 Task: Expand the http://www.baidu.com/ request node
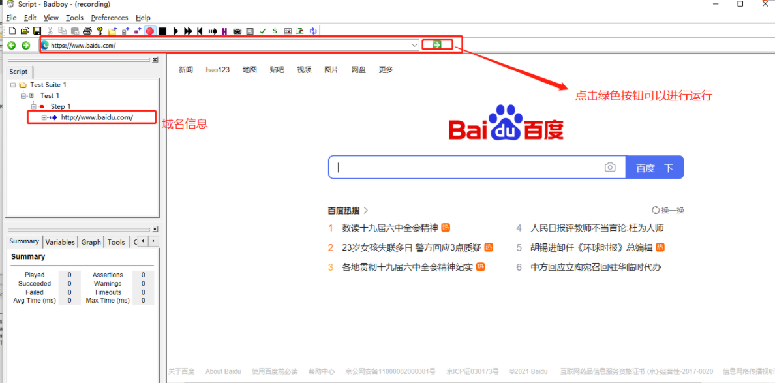point(44,117)
